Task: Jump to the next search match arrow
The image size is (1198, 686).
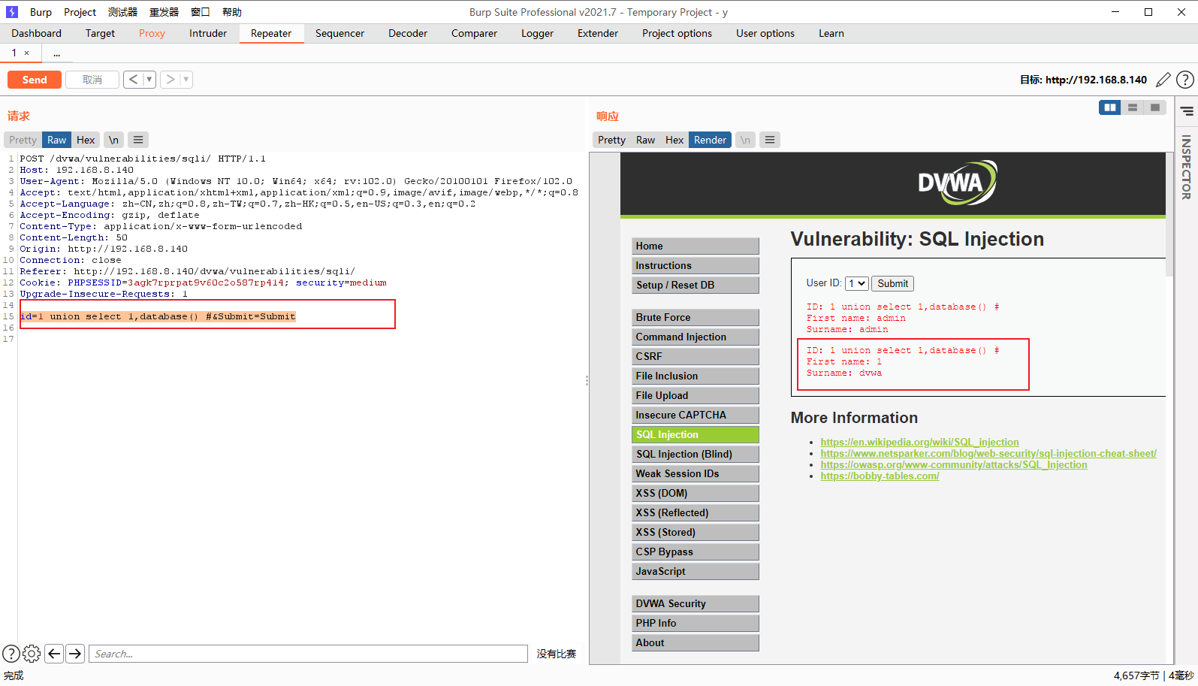Action: (x=75, y=654)
